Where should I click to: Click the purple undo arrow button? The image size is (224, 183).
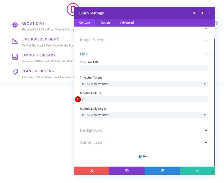pos(127,171)
